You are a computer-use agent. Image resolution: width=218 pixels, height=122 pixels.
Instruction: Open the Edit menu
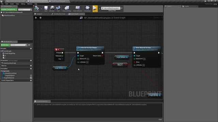7,4
